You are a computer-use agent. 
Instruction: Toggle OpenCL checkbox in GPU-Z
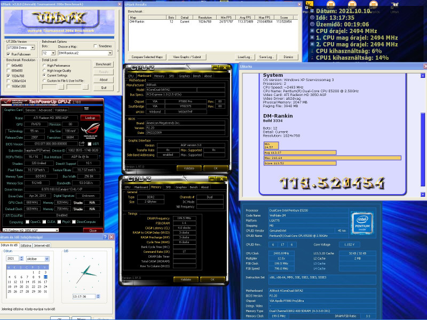point(27,222)
